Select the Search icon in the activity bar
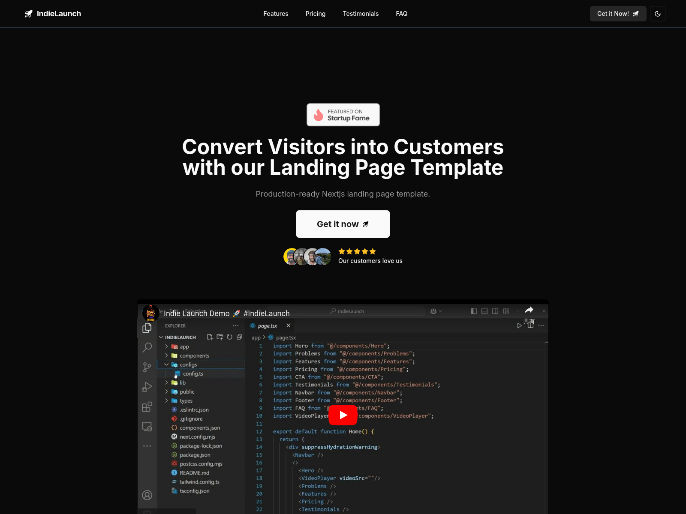Viewport: 686px width, 514px height. 147,347
